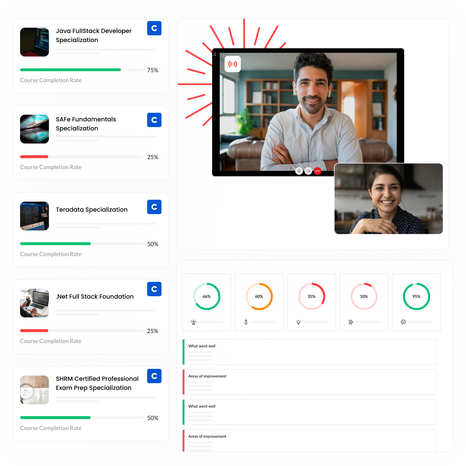Select the smiling woman's video tile

tap(389, 199)
